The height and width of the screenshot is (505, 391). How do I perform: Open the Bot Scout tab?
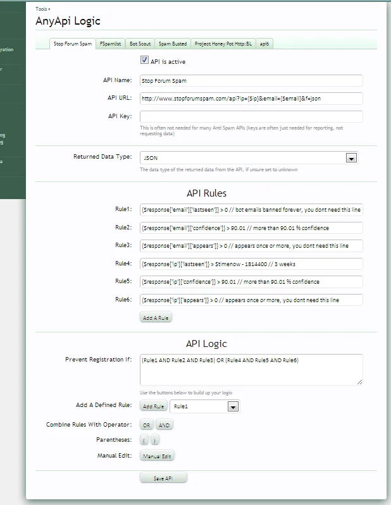tap(140, 44)
